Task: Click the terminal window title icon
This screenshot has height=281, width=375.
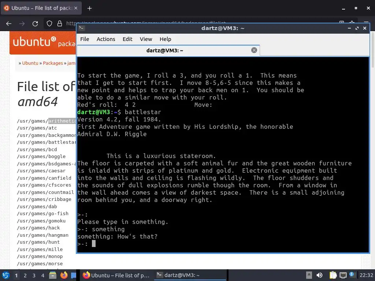Action: (x=82, y=28)
